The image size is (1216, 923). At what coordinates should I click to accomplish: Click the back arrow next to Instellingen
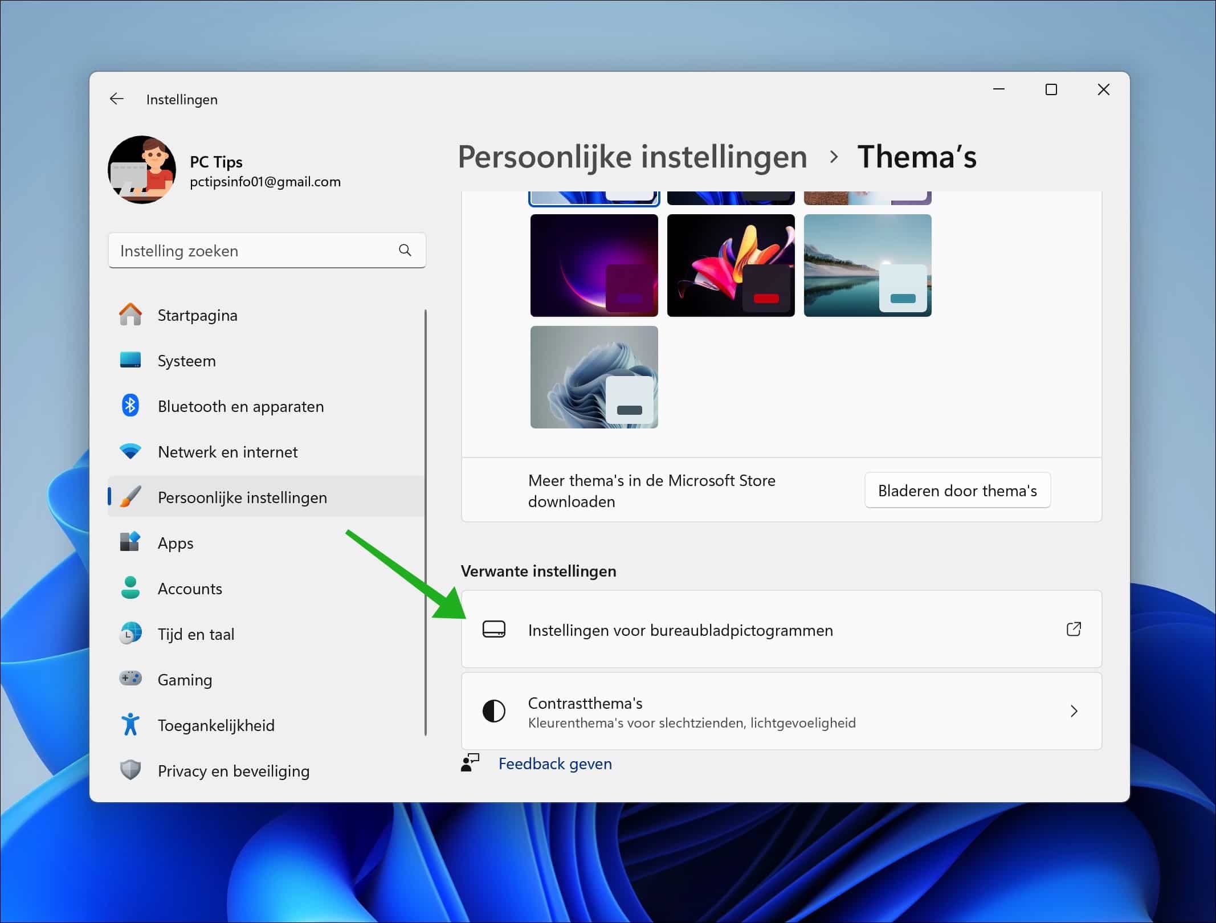[116, 99]
